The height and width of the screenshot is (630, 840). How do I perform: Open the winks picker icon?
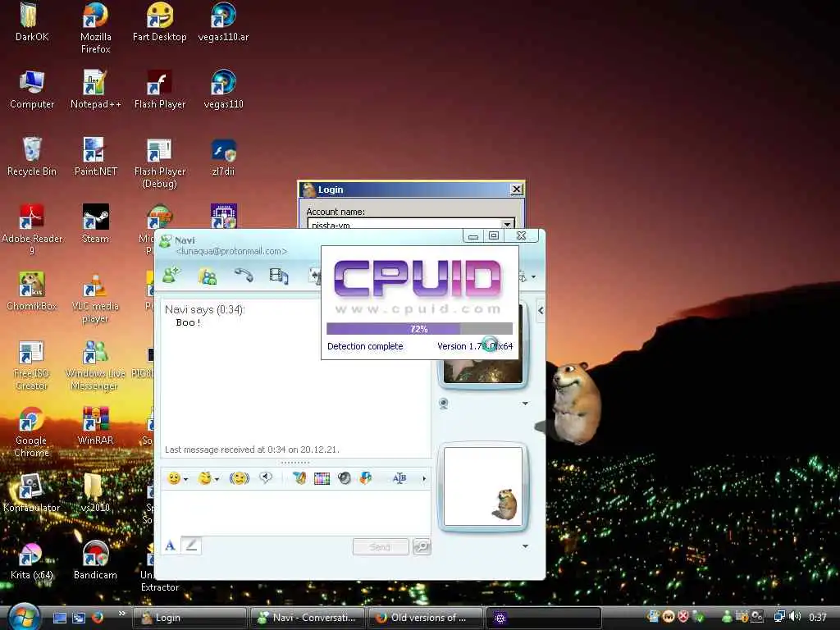[204, 478]
